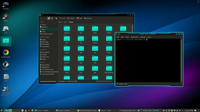The width and height of the screenshot is (200, 112).
Task: Select the include folder
Action: [x=67, y=49]
